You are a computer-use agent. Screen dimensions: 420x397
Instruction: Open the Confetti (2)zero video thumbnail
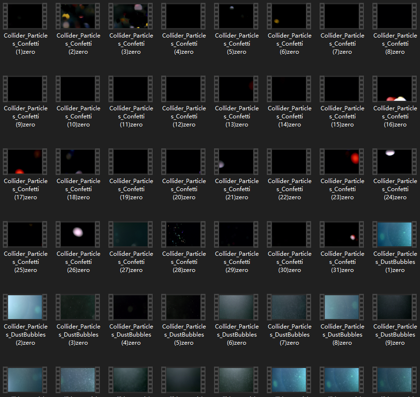pyautogui.click(x=78, y=16)
